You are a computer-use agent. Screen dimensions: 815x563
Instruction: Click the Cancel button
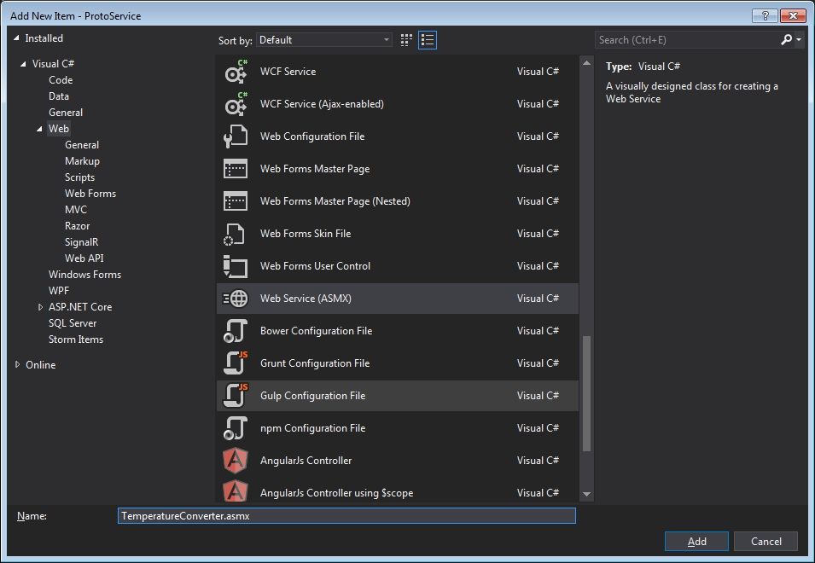pos(766,541)
